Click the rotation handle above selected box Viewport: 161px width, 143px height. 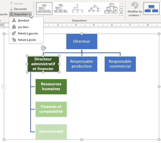click(x=44, y=48)
